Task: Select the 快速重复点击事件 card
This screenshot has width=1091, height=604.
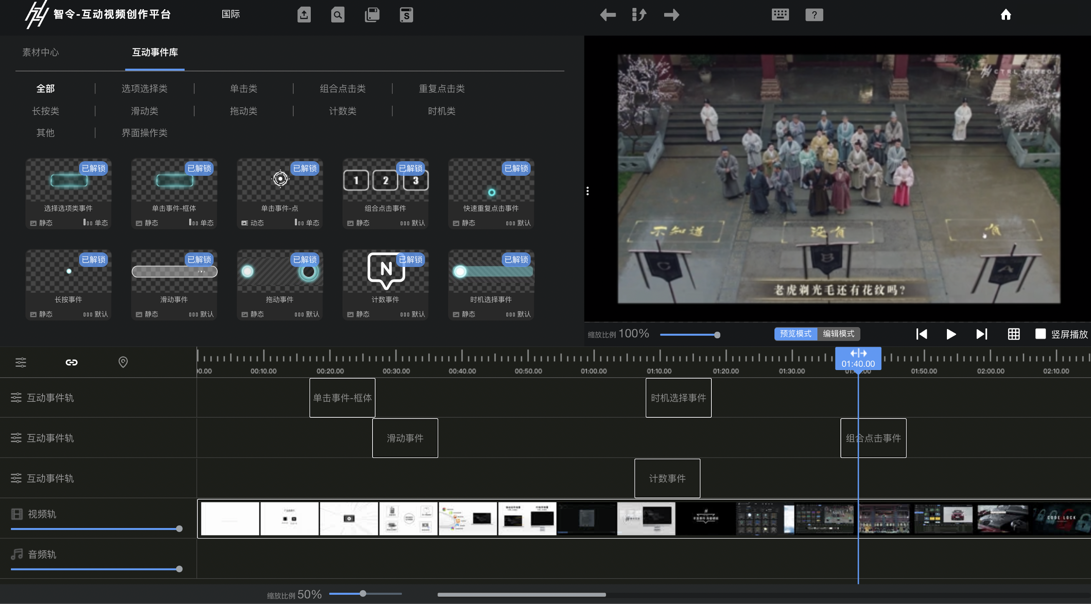Action: coord(491,194)
